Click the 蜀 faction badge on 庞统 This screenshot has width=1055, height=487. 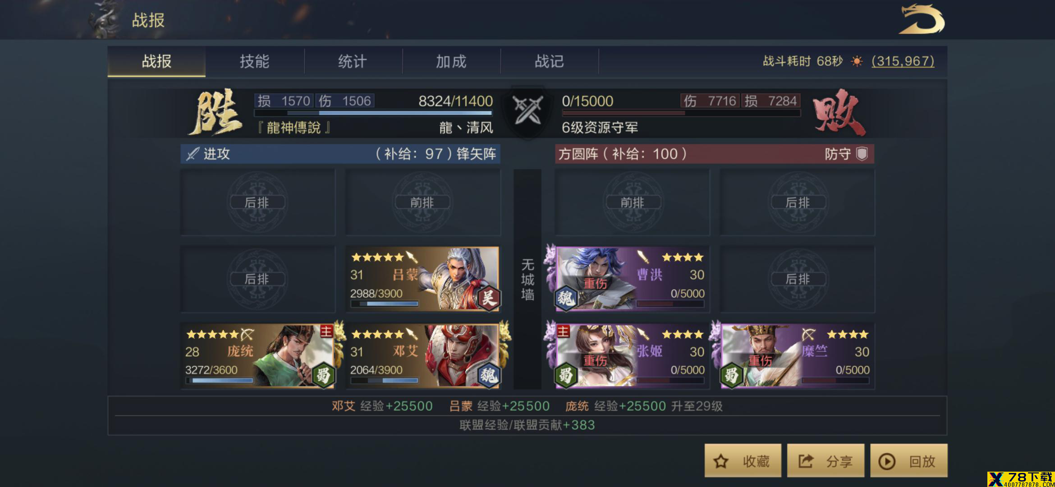[x=323, y=375]
